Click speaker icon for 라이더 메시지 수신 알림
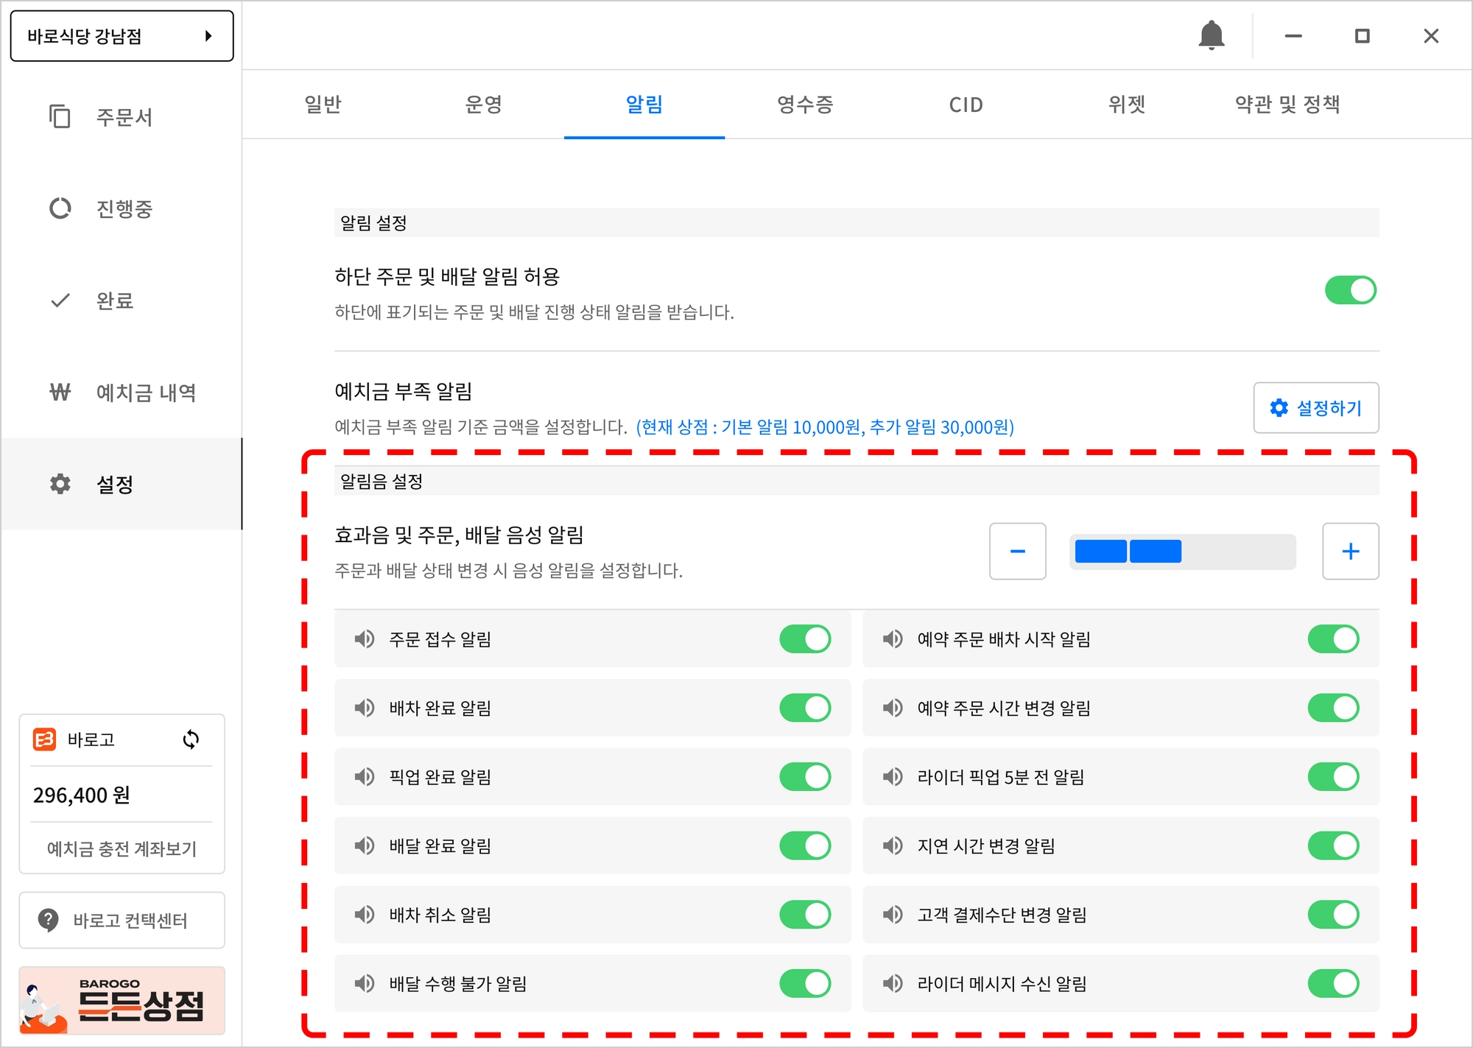The image size is (1473, 1048). [893, 983]
